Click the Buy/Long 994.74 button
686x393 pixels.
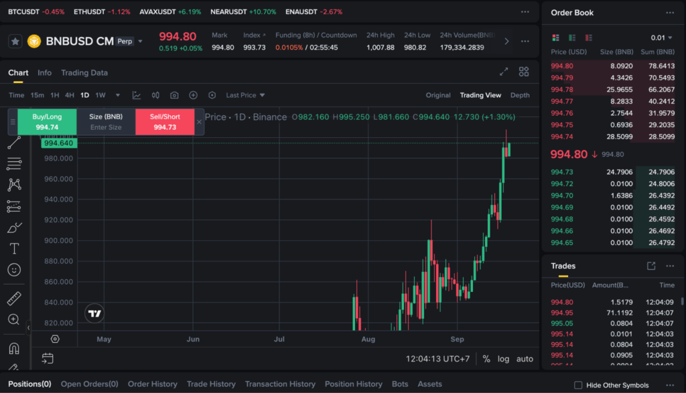47,122
